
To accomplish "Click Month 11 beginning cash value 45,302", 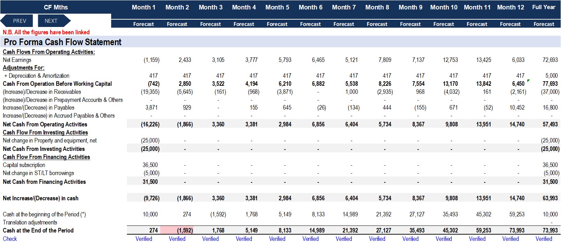I will [x=484, y=214].
